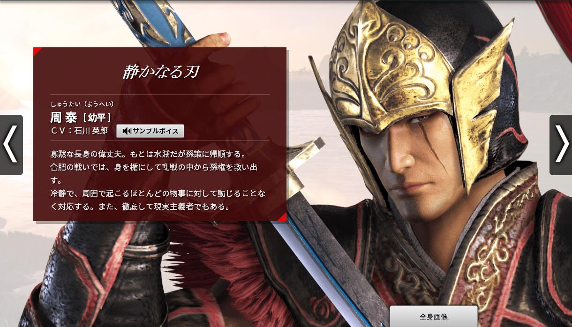Play the サンプルボイス sample voice
The image size is (572, 327).
(150, 131)
